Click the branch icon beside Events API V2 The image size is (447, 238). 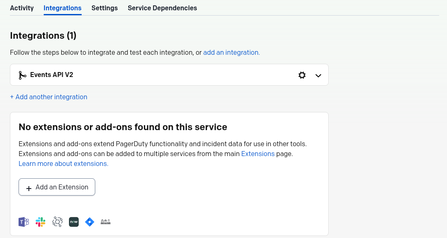click(x=22, y=75)
